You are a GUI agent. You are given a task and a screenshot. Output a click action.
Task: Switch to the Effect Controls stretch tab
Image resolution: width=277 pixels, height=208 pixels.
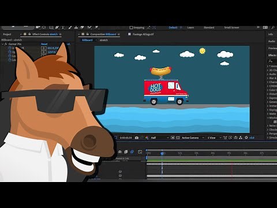[x=45, y=34]
